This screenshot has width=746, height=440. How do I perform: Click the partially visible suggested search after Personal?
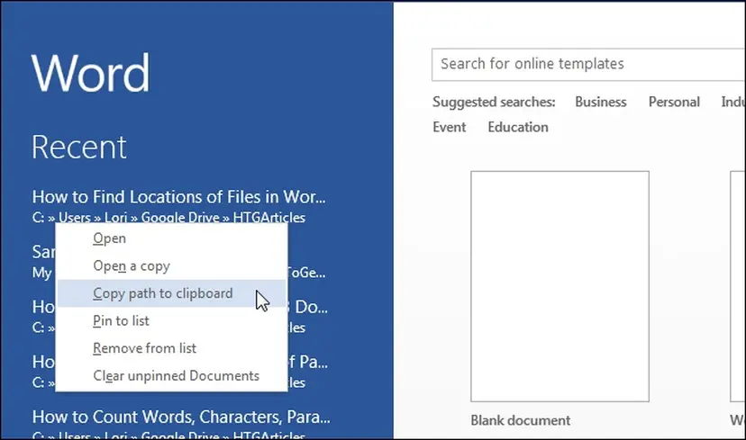[732, 103]
